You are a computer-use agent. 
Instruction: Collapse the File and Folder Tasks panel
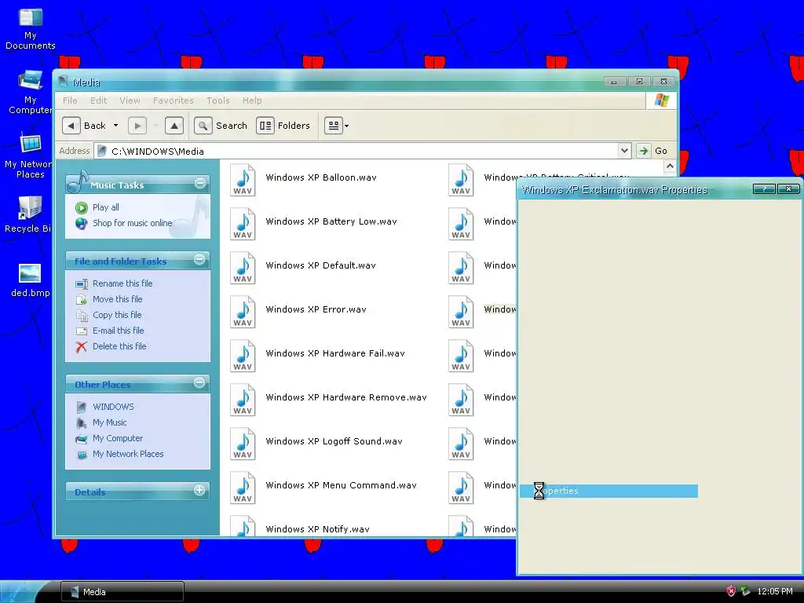tap(199, 260)
